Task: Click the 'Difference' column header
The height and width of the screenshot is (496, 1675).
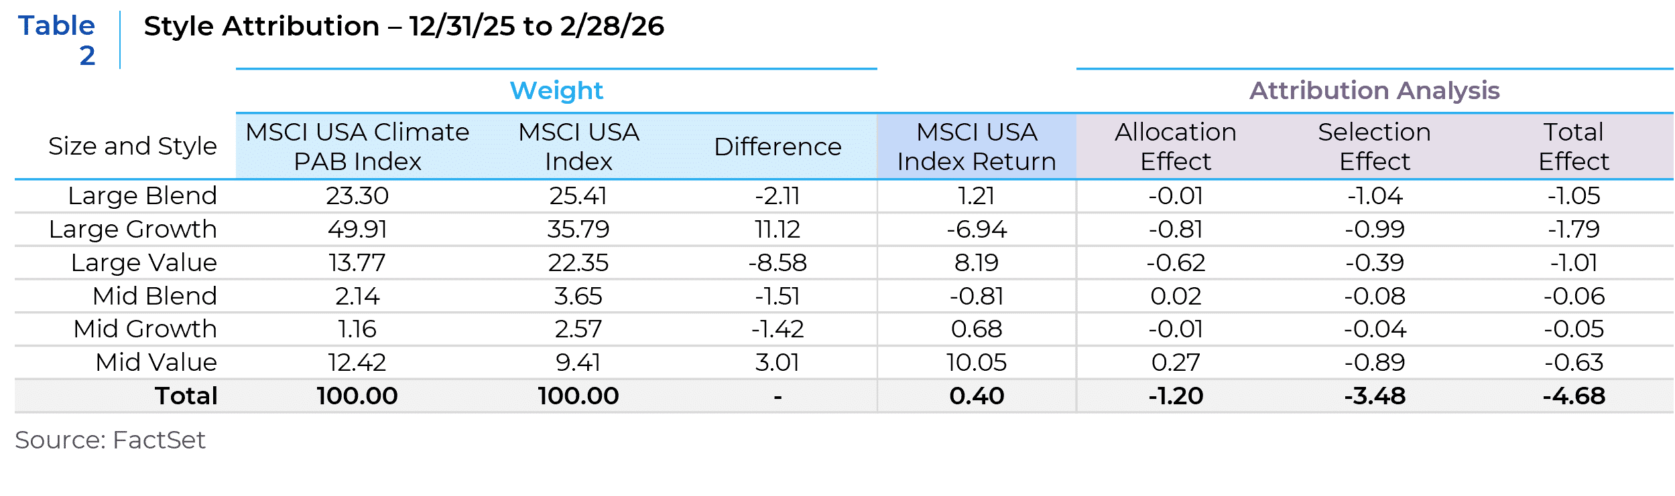Action: click(778, 147)
